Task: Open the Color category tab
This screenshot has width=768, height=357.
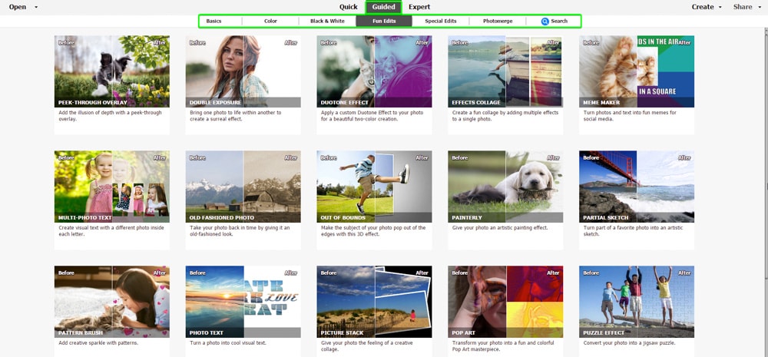Action: (270, 21)
